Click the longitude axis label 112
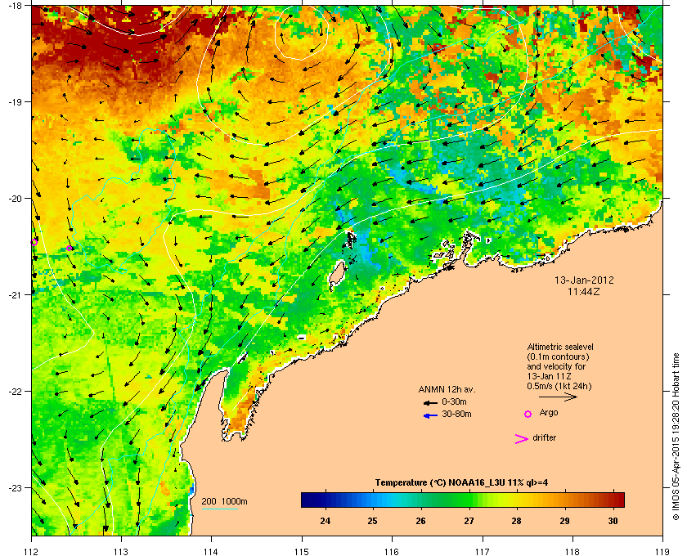 pyautogui.click(x=32, y=552)
